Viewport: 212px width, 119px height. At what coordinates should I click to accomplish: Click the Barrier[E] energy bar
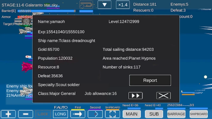[x=46, y=11]
